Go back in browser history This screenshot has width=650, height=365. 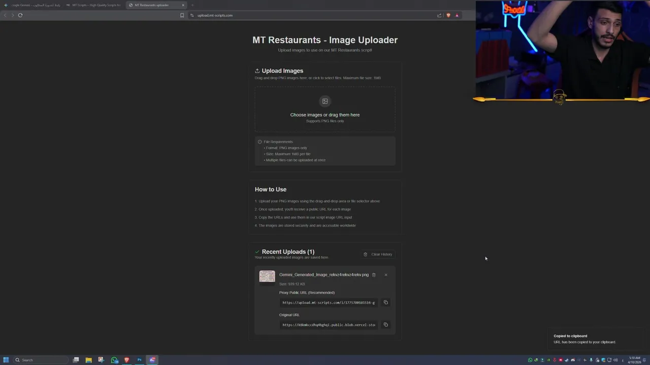(5, 15)
